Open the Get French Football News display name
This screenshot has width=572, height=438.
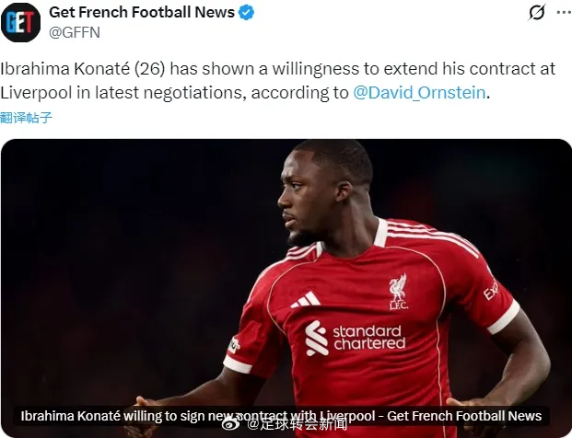142,12
